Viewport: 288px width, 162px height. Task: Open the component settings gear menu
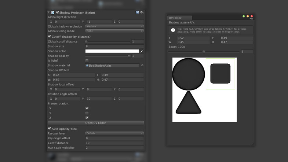click(142, 12)
